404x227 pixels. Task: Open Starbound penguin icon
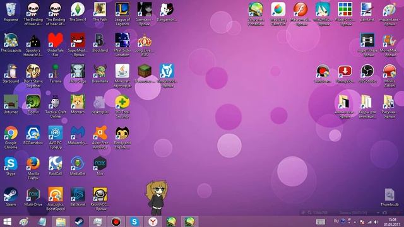(x=11, y=74)
